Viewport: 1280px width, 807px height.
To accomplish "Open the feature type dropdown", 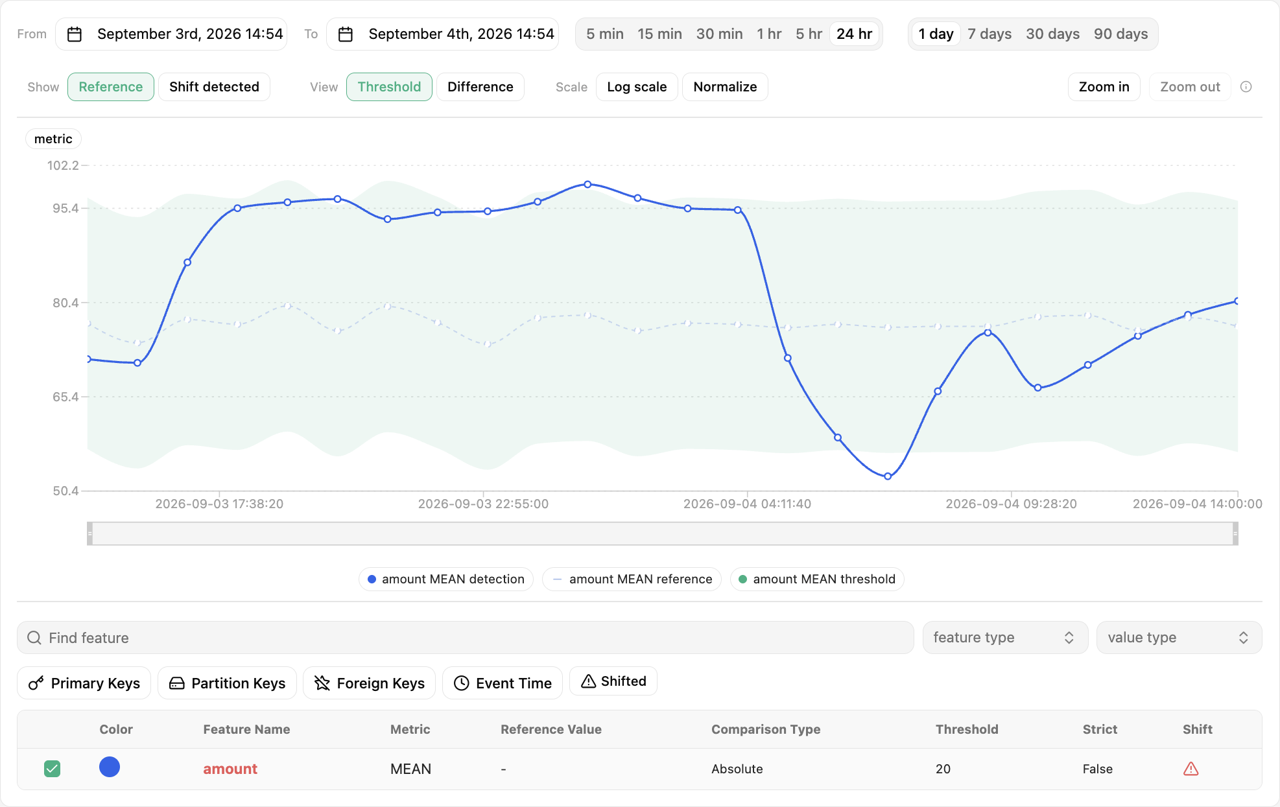I will (x=1005, y=638).
